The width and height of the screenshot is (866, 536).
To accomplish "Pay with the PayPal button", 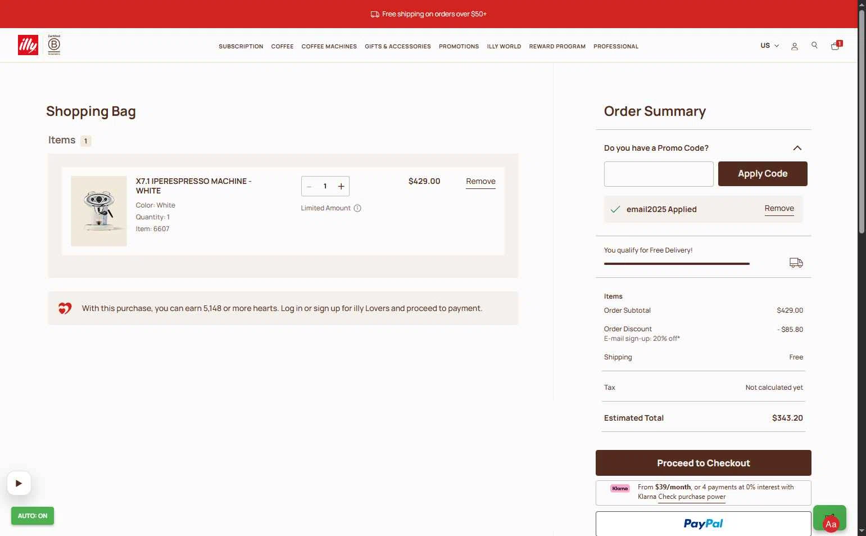I will (704, 524).
